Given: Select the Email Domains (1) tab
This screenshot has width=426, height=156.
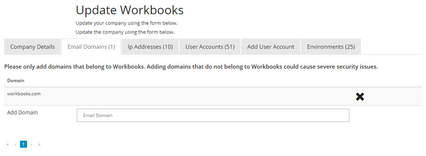Looking at the screenshot, I should 91,46.
